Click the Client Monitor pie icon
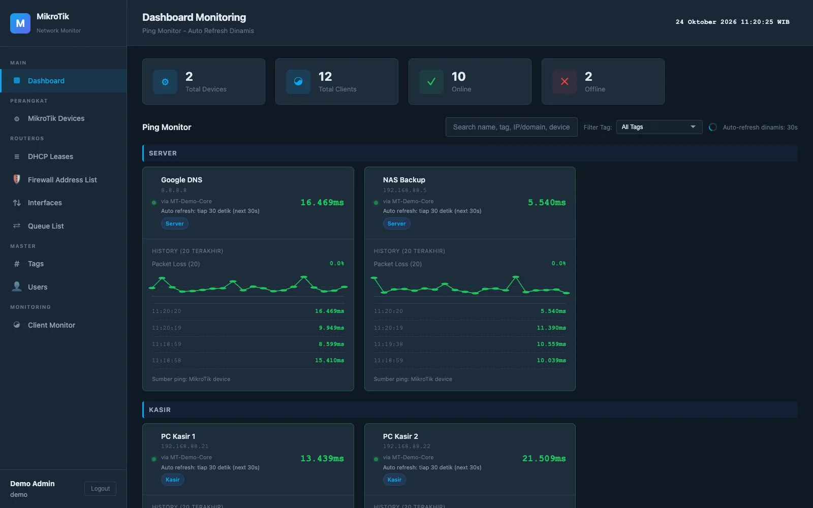Screen dimensions: 813x508 point(17,325)
